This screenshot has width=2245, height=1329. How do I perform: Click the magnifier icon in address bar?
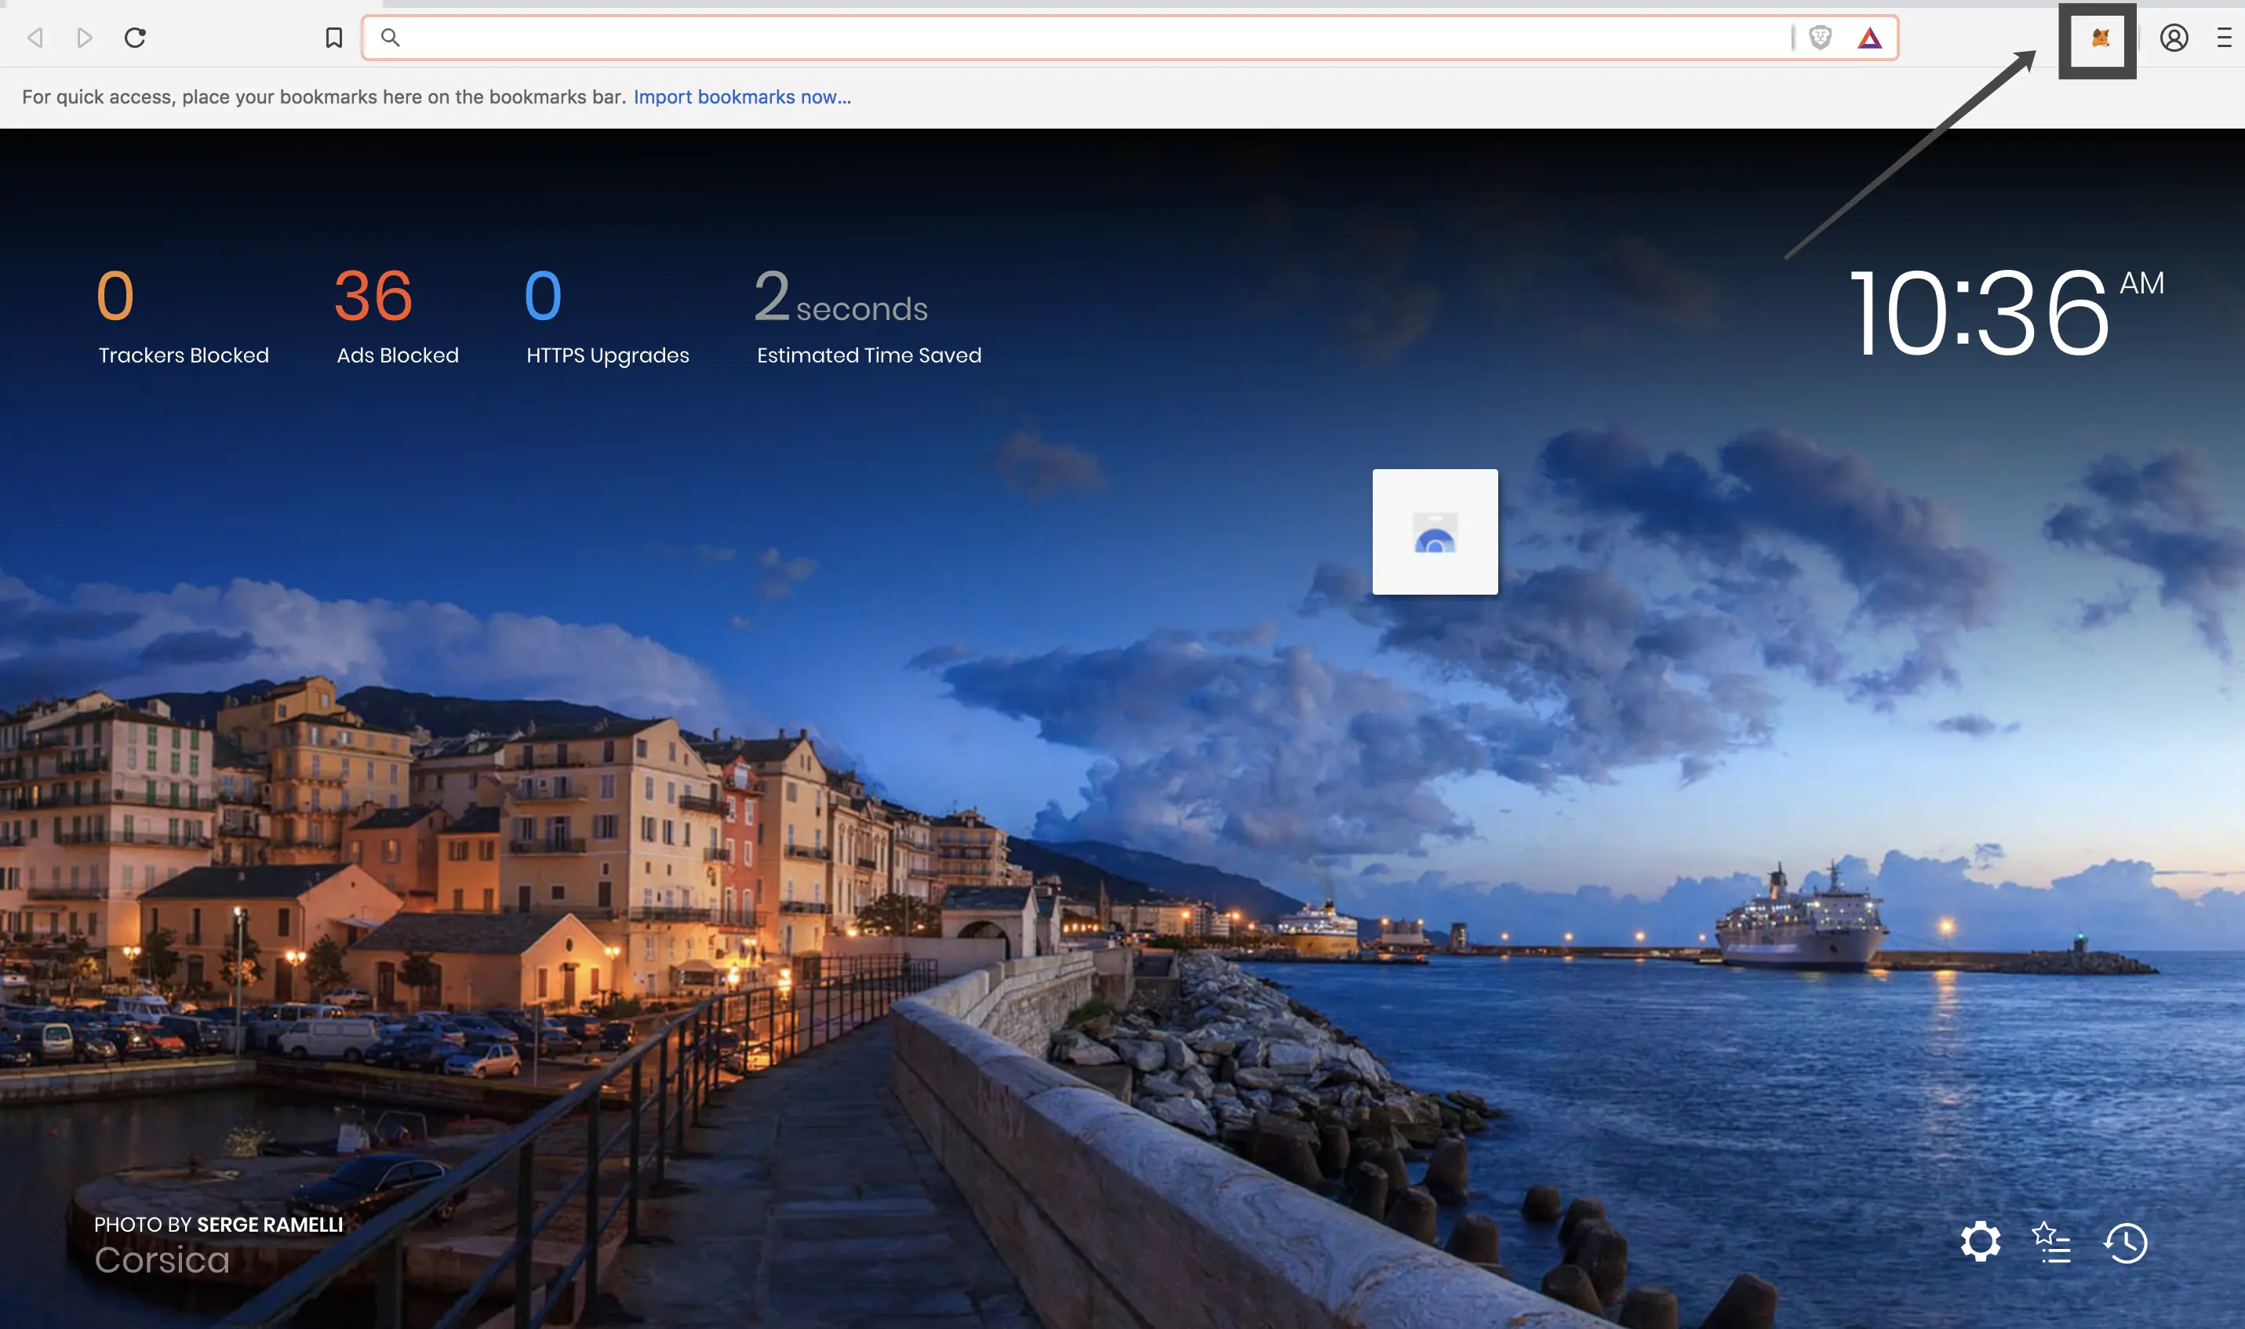tap(391, 38)
